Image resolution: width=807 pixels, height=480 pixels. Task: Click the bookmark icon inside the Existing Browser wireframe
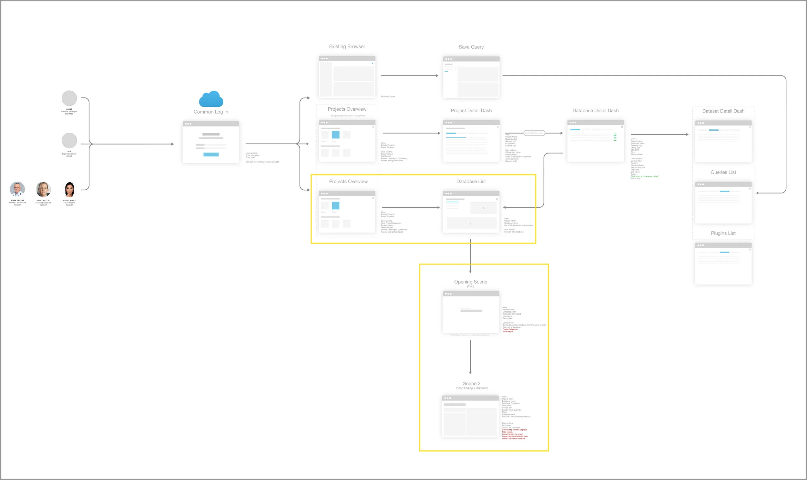pyautogui.click(x=373, y=64)
